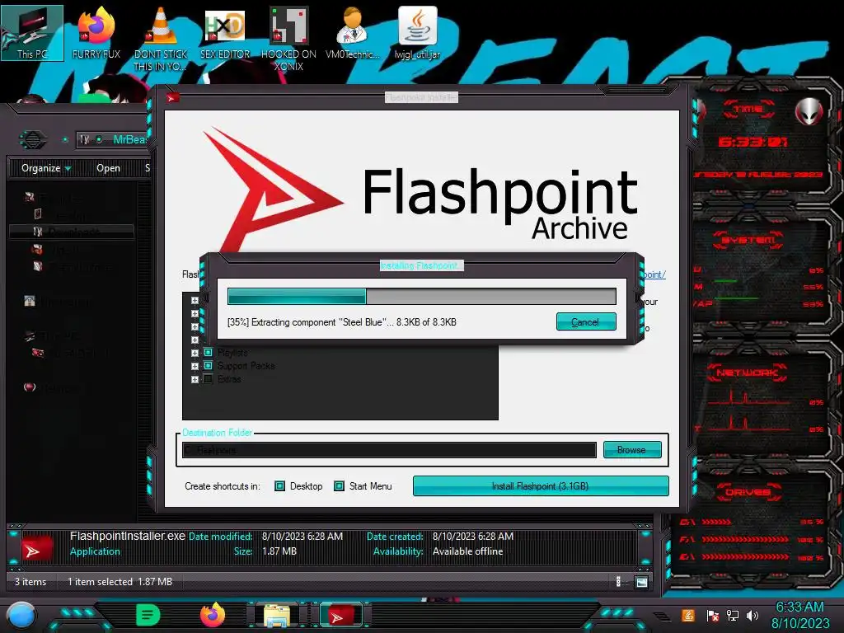Expand the Playlists tree node

(195, 353)
